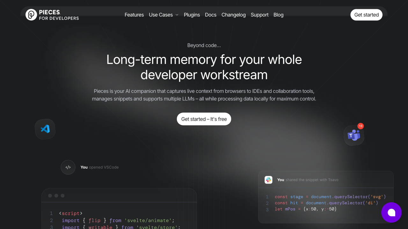This screenshot has height=229, width=408.
Task: Visit the Blog link
Action: (x=279, y=15)
